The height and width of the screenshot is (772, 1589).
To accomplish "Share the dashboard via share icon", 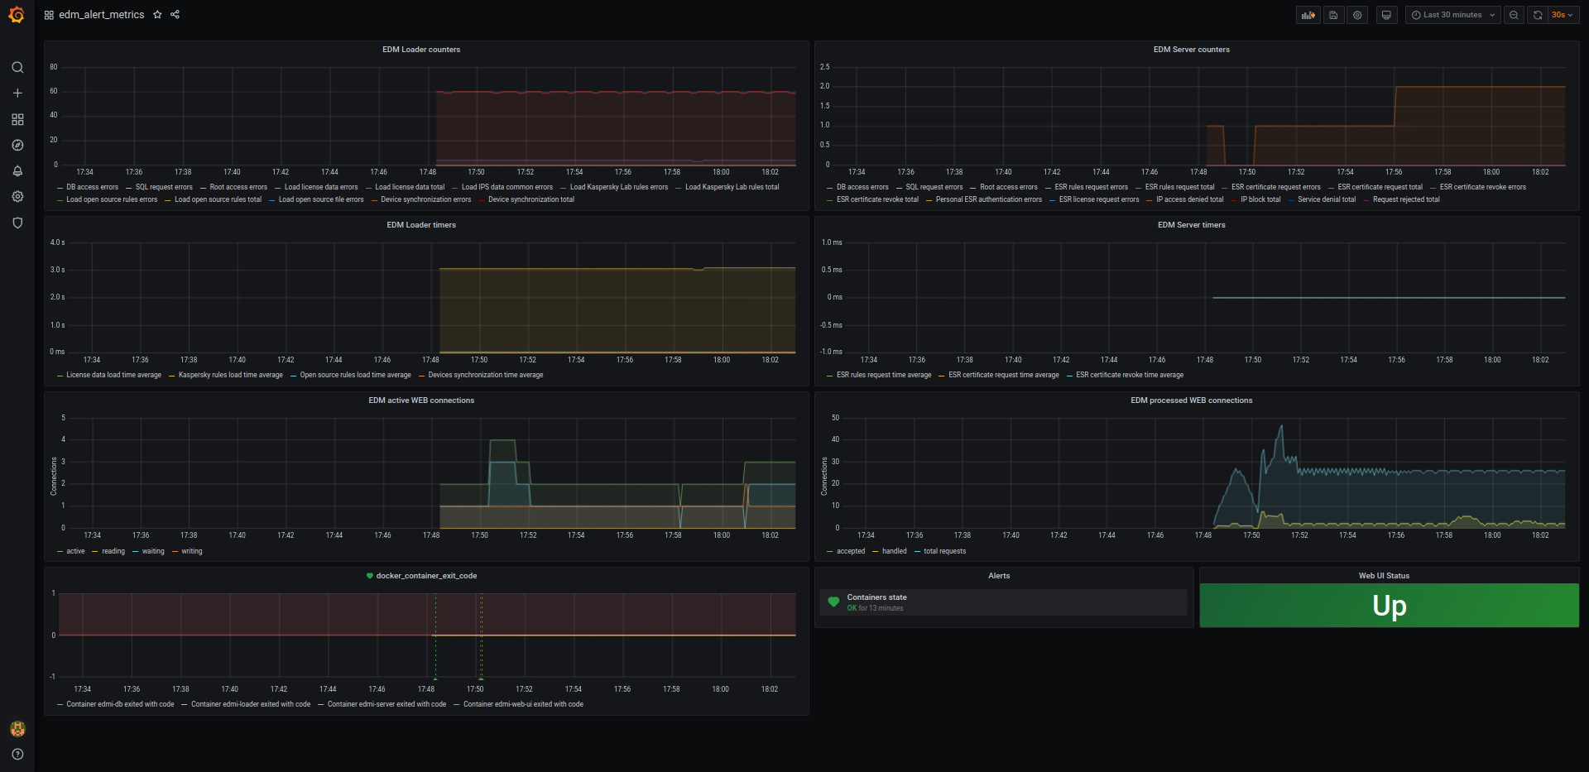I will click(x=175, y=15).
